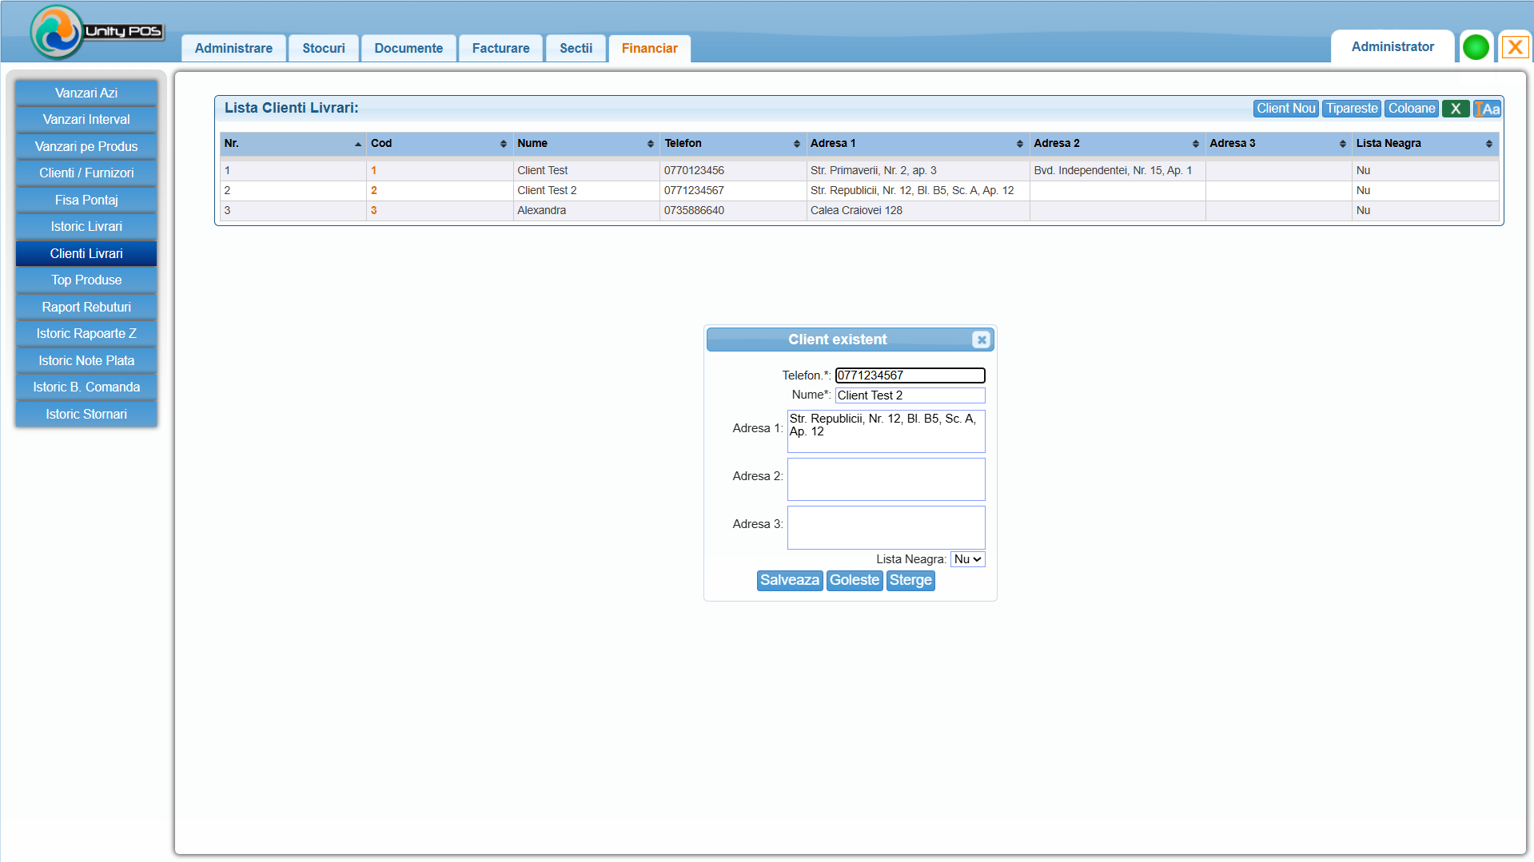This screenshot has height=862, width=1534.
Task: Open client code 3 link for Alexandra
Action: [x=373, y=211]
